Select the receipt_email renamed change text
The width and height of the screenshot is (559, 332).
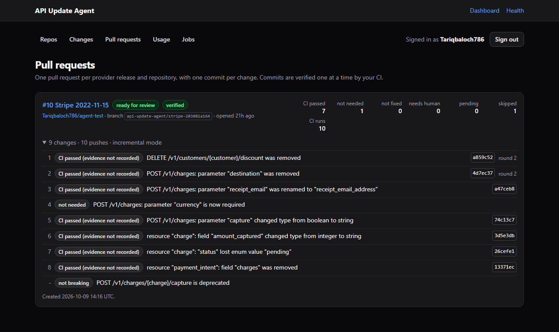[x=262, y=189]
